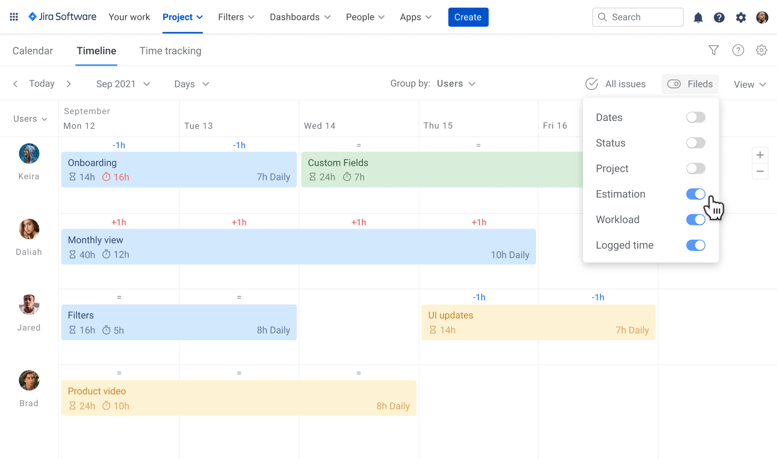Click the Today button

tap(42, 84)
